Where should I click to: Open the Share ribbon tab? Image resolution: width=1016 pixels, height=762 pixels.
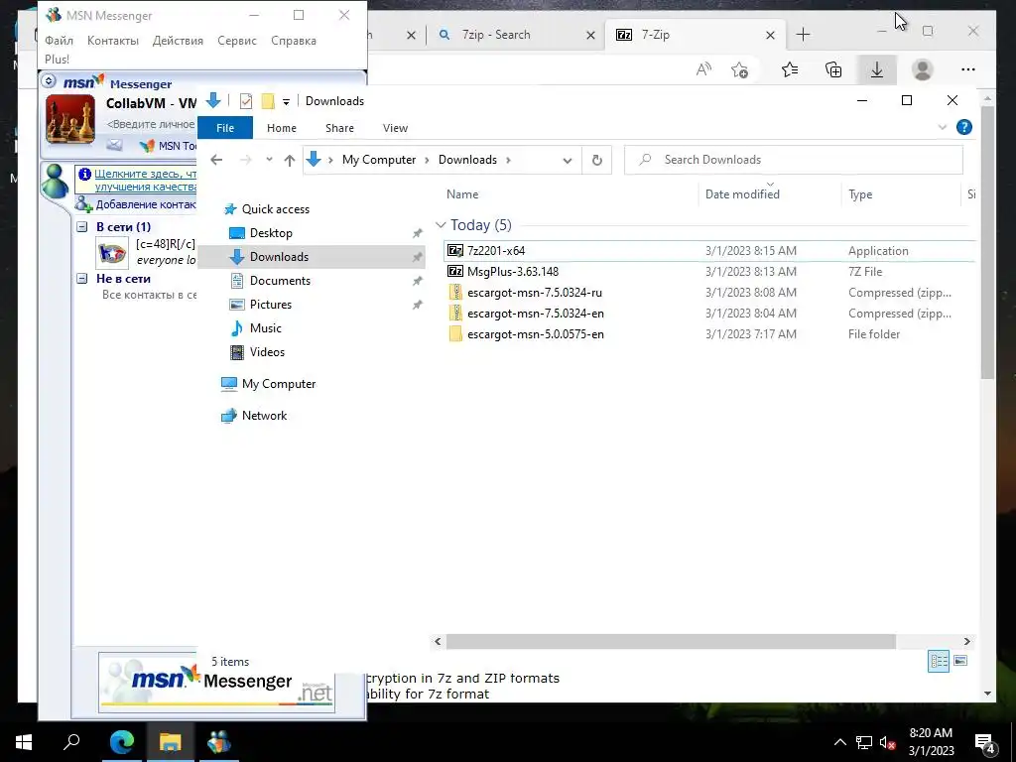click(x=339, y=128)
